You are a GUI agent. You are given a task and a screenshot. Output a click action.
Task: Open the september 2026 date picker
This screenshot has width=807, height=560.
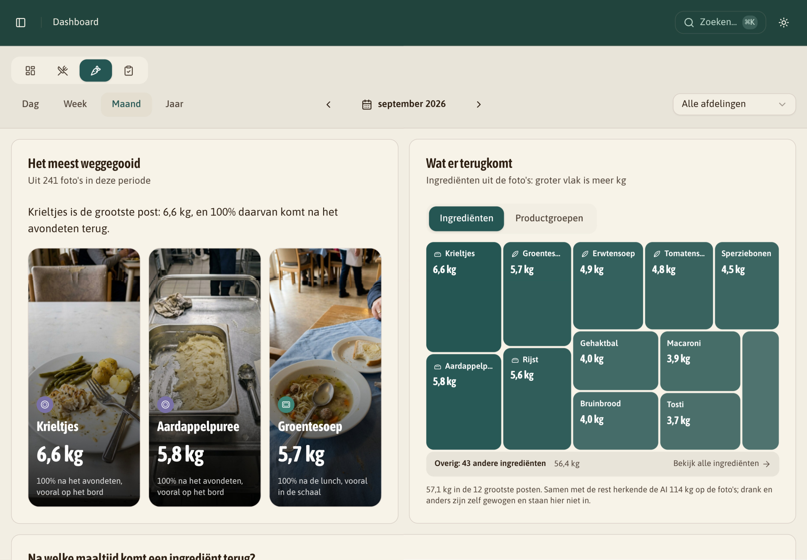point(404,104)
